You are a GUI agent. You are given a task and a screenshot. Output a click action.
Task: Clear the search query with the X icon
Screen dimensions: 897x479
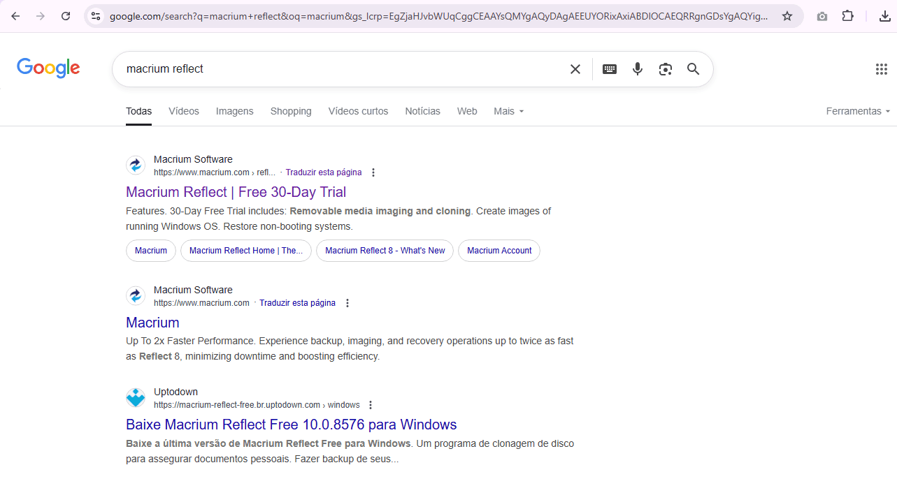[575, 69]
